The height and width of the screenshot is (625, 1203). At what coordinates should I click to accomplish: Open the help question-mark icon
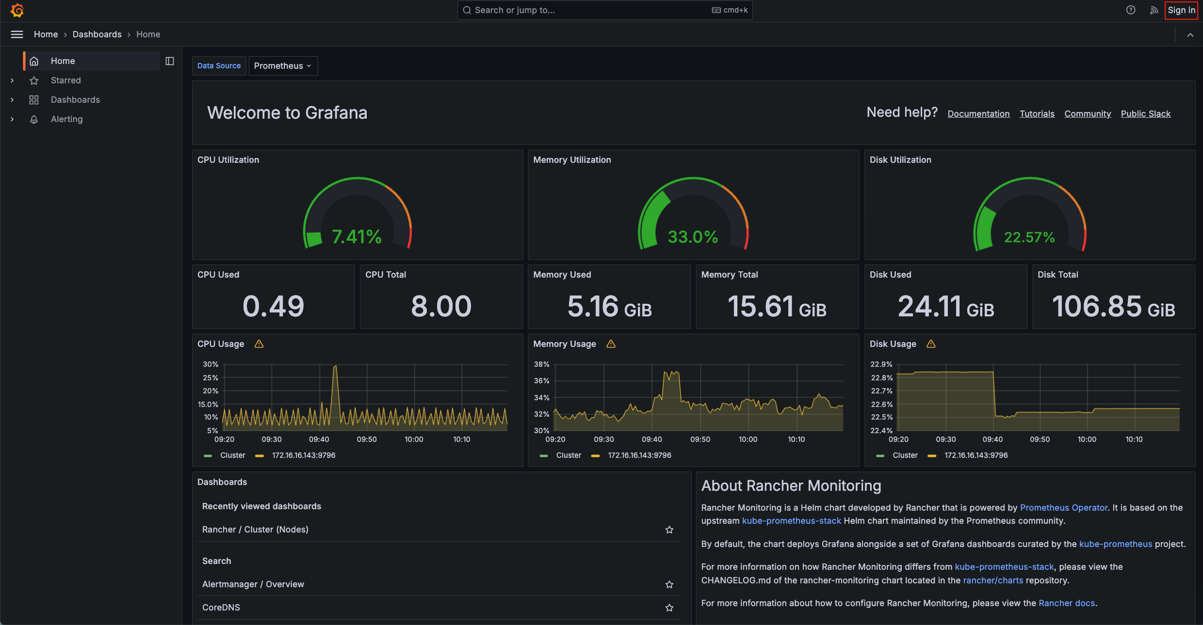(x=1131, y=10)
